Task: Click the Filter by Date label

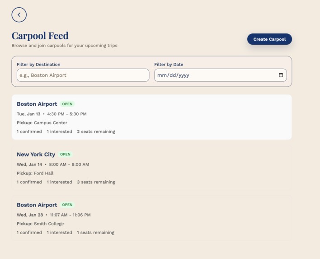Action: pos(169,65)
